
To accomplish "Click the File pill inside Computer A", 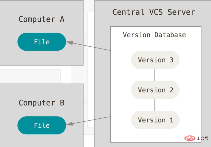I will 42,42.
